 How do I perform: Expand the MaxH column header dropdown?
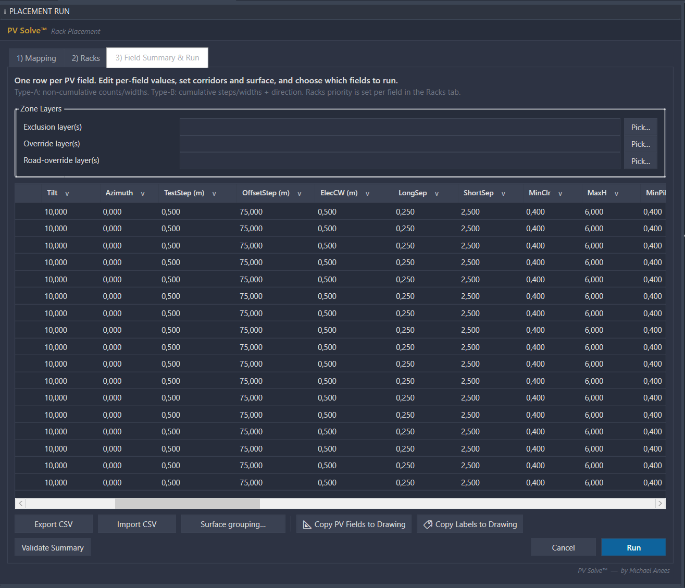[616, 194]
